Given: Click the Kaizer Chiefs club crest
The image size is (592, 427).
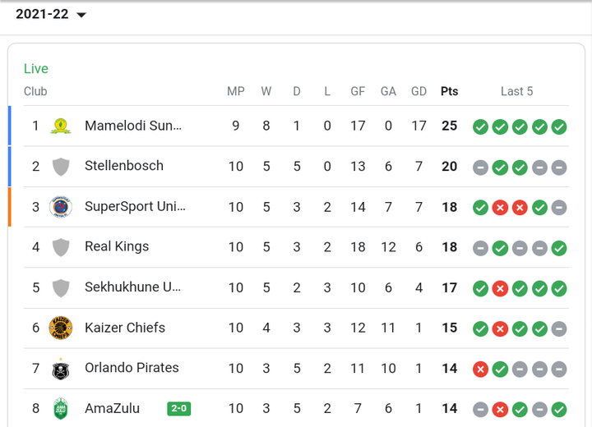Looking at the screenshot, I should coord(61,328).
